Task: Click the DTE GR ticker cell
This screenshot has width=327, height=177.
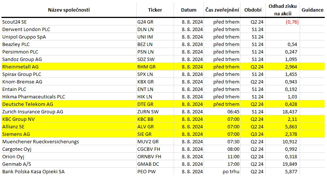Action: coord(155,104)
